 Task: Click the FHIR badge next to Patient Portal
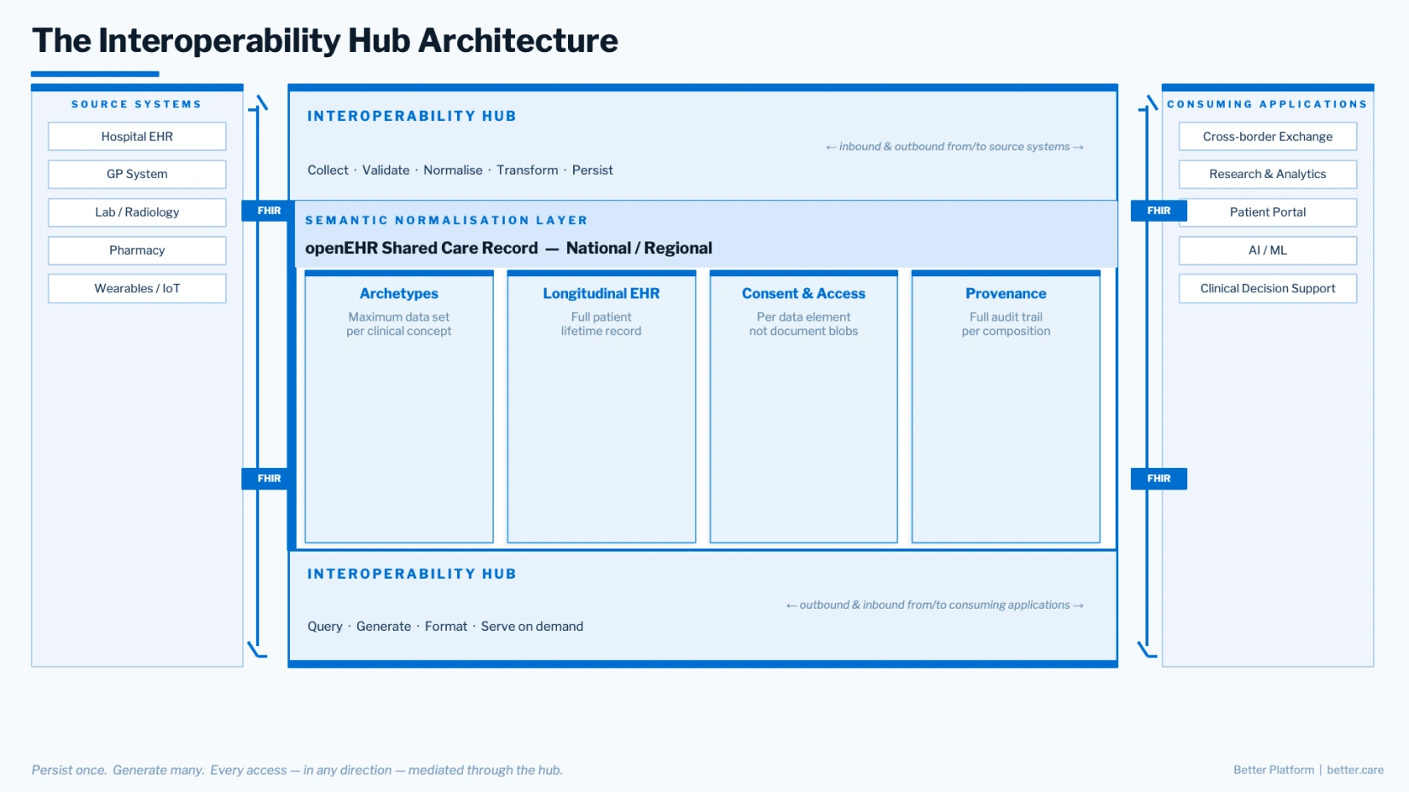coord(1158,211)
